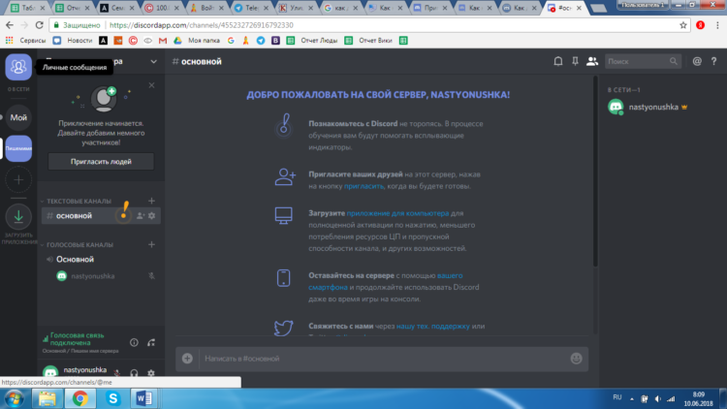Open mentions '@' icon in header

tap(697, 61)
